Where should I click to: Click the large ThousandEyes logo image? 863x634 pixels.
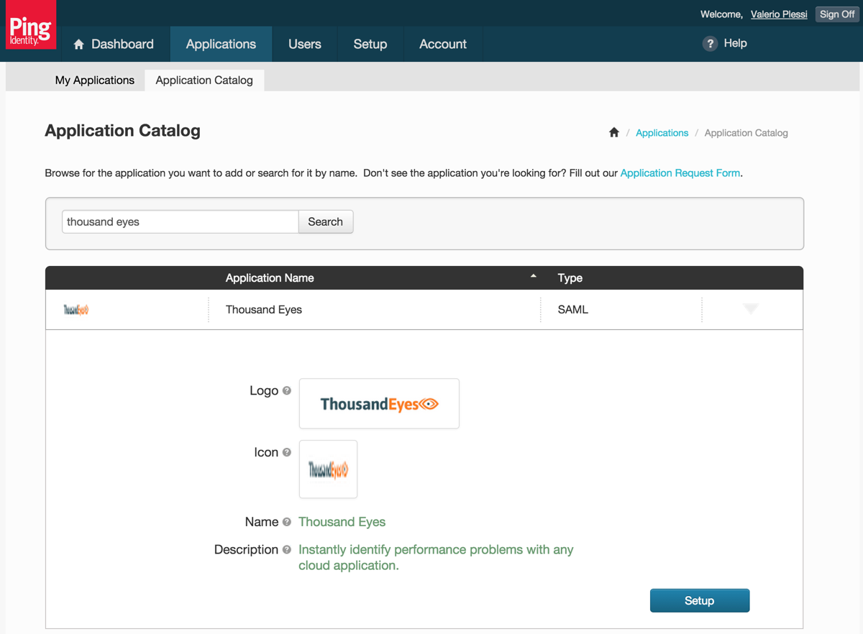click(379, 403)
